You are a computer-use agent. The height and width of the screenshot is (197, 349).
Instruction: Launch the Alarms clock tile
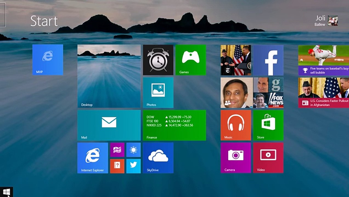coord(158,60)
